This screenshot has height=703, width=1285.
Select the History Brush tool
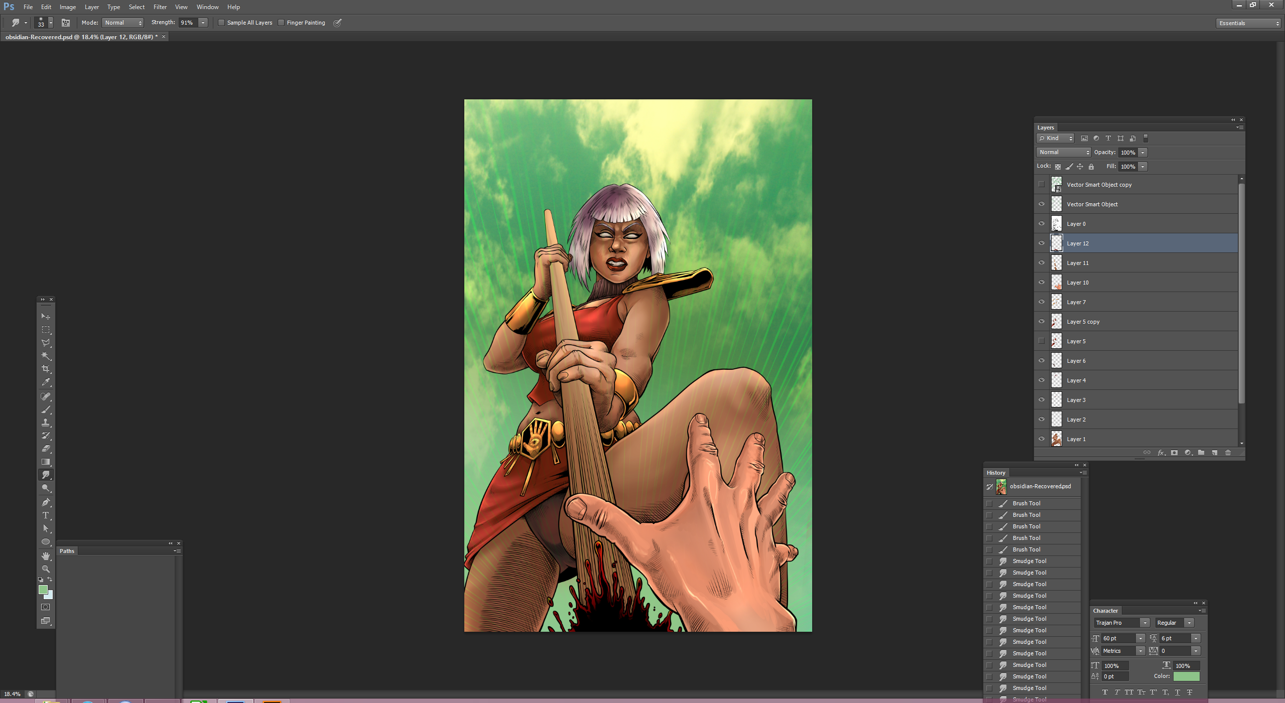(x=46, y=436)
